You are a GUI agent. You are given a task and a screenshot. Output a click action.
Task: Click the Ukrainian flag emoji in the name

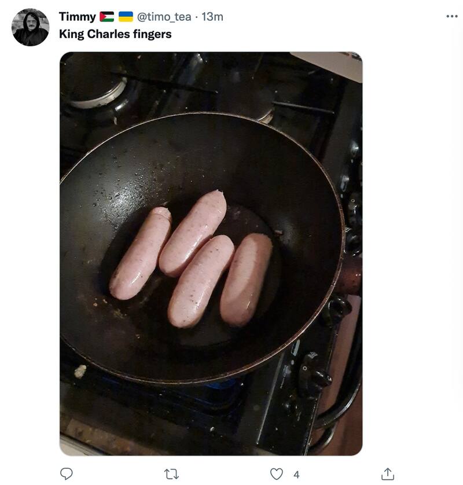126,17
